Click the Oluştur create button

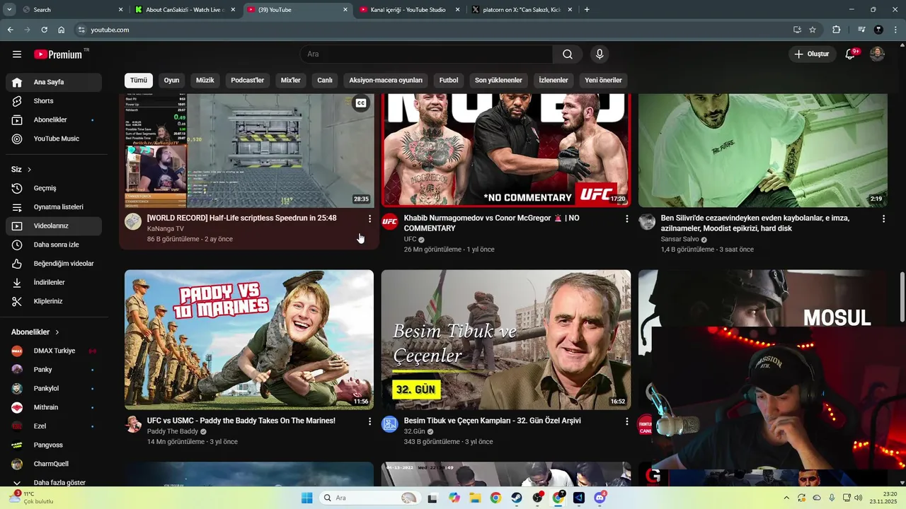[x=811, y=54]
